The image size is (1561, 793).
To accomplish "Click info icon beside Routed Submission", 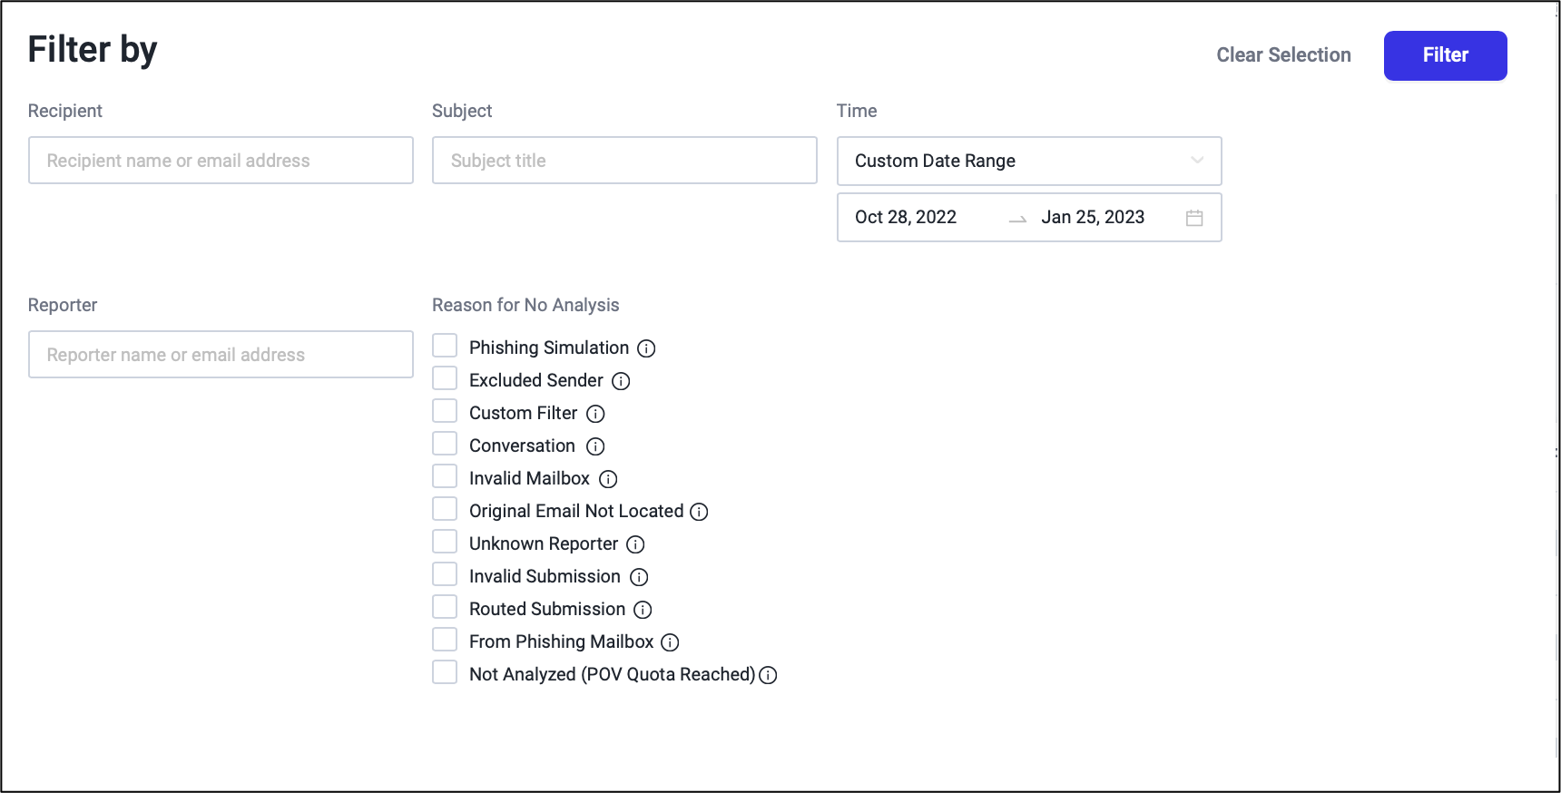I will pos(643,610).
